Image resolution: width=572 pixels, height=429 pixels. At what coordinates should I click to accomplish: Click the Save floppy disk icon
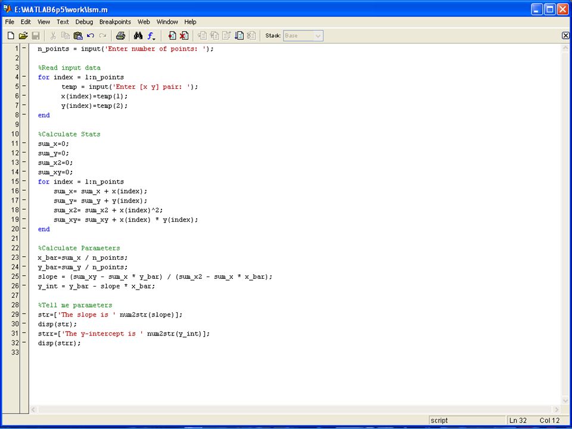pos(36,36)
